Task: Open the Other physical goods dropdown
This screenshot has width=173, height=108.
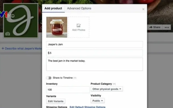Action: pos(107,89)
